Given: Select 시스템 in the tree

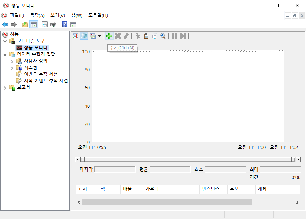Looking at the screenshot, I should (x=31, y=67).
